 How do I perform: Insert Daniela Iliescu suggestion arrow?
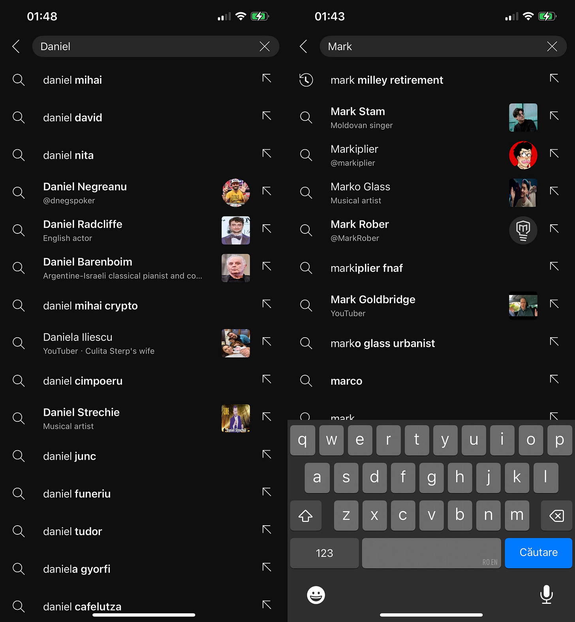267,342
